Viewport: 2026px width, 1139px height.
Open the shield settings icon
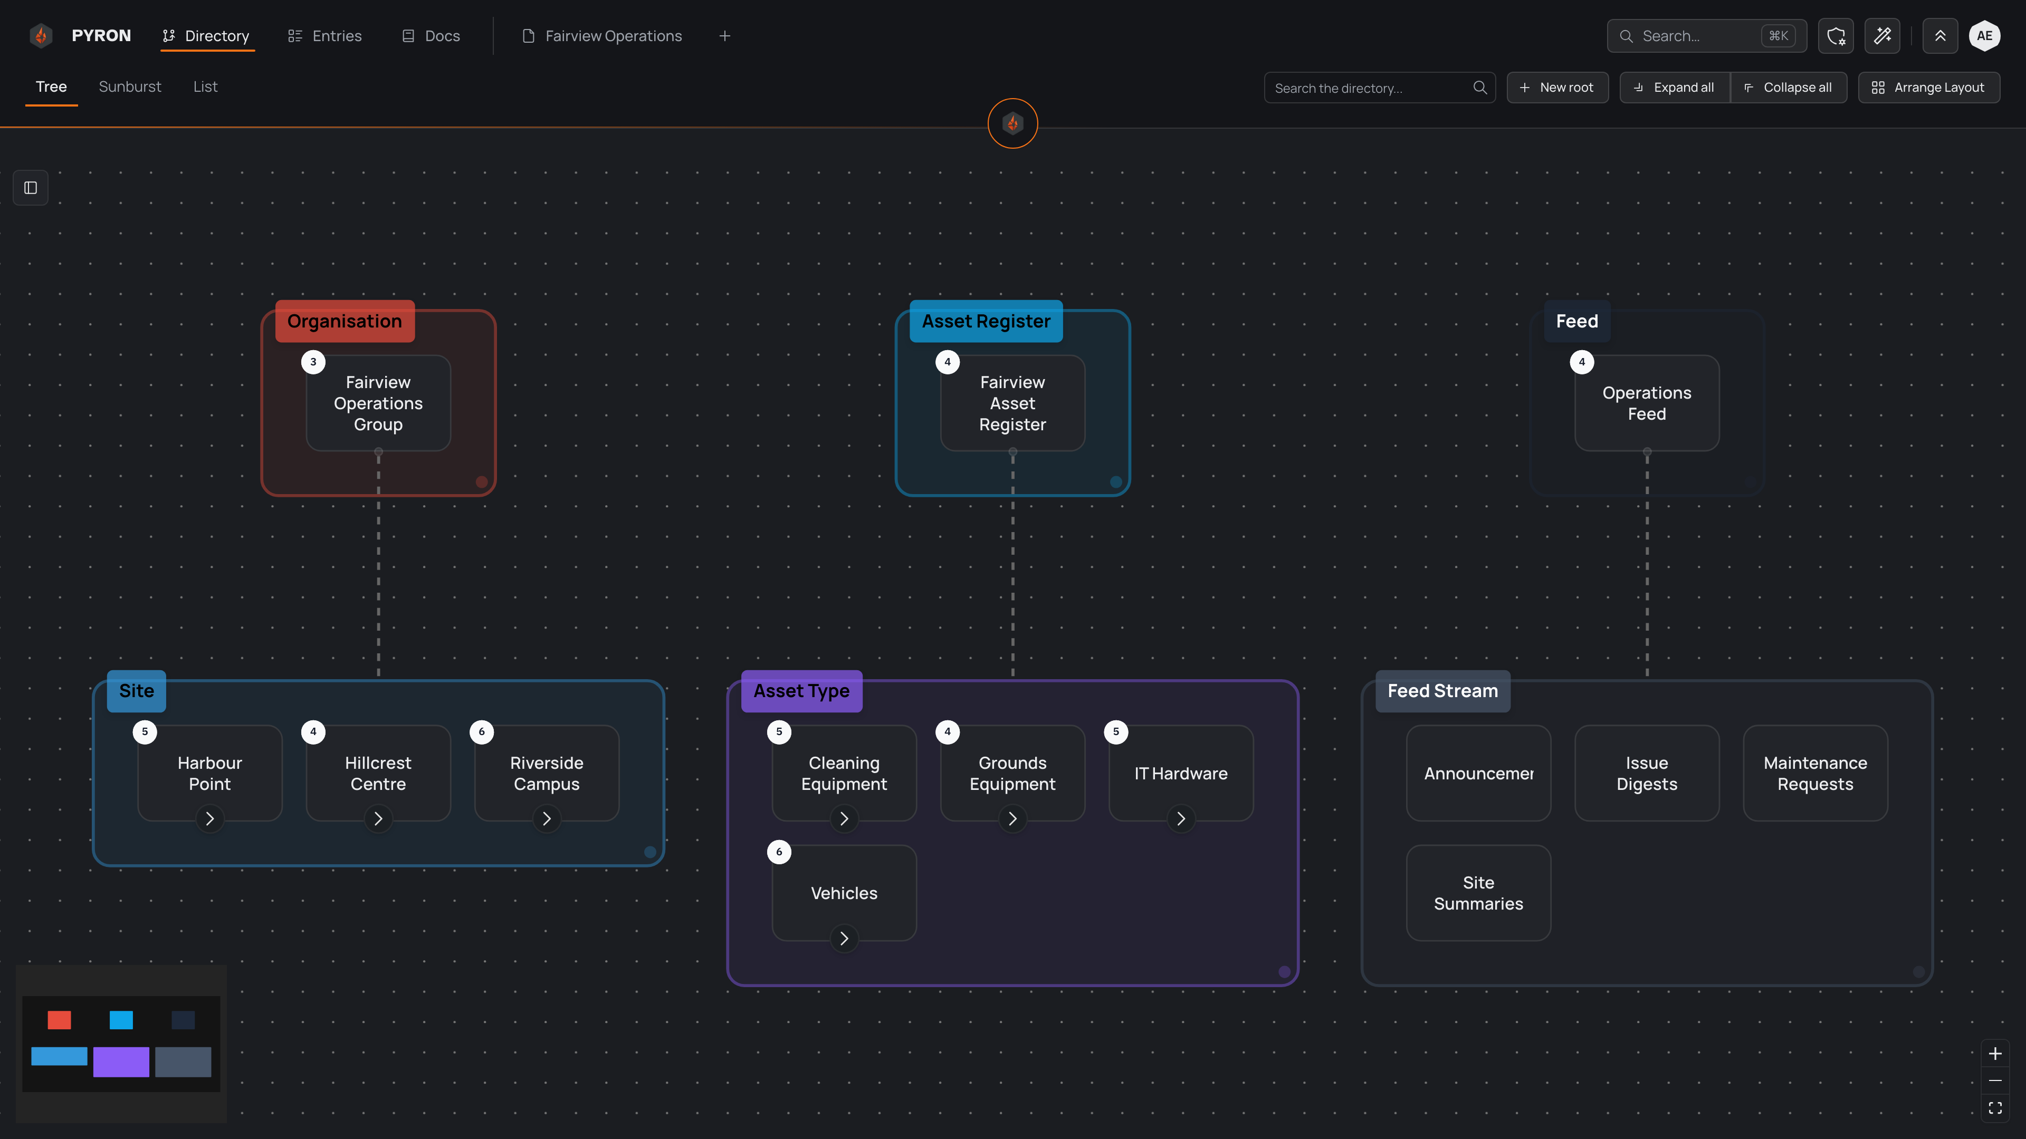pyautogui.click(x=1836, y=36)
